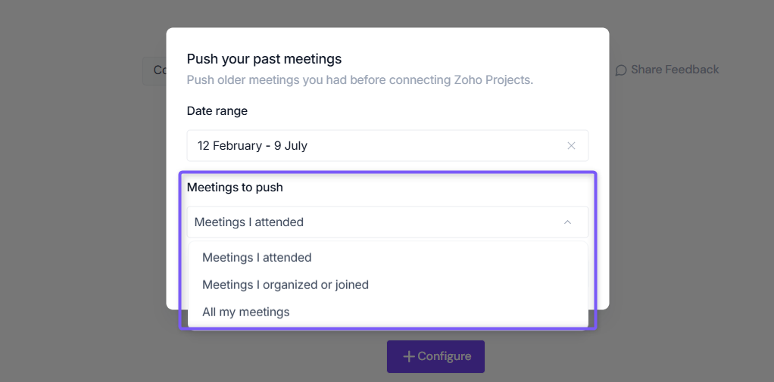Clear the date range with the X icon
774x382 pixels.
[x=571, y=146]
